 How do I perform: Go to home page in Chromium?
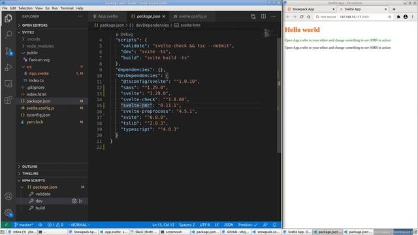point(309,16)
